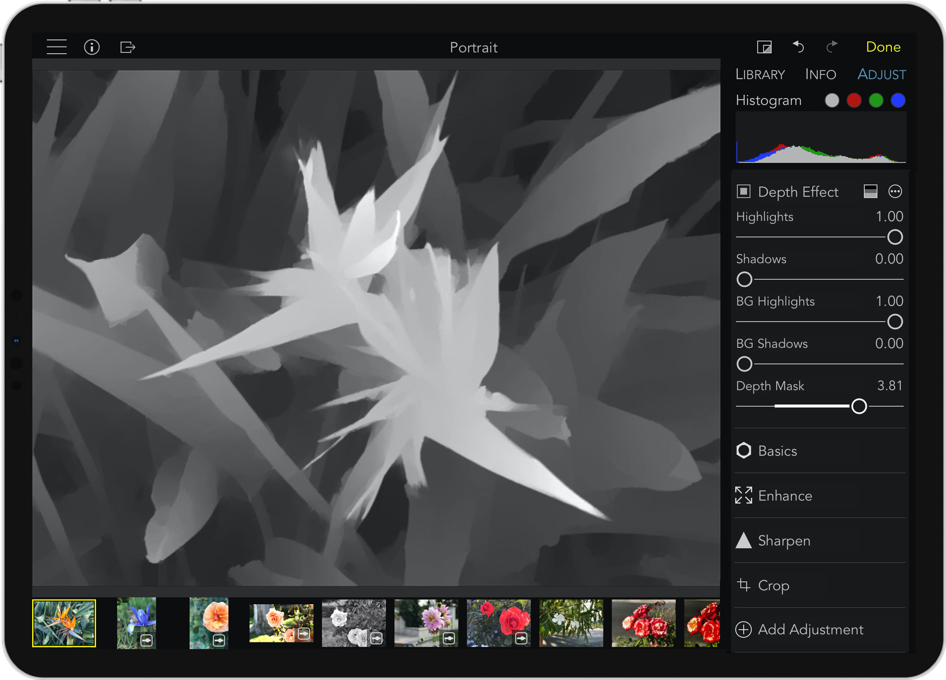Toggle green histogram channel
Screen dimensions: 946x680
pos(876,100)
